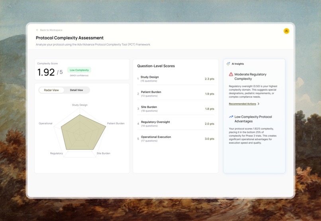Screen dimensions: 321x221
Task: Click the 2.0 pts value
Action: point(209,124)
